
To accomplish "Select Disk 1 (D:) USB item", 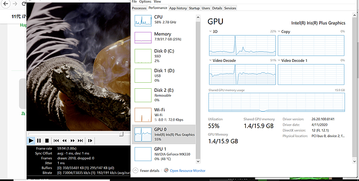I will pos(164,75).
